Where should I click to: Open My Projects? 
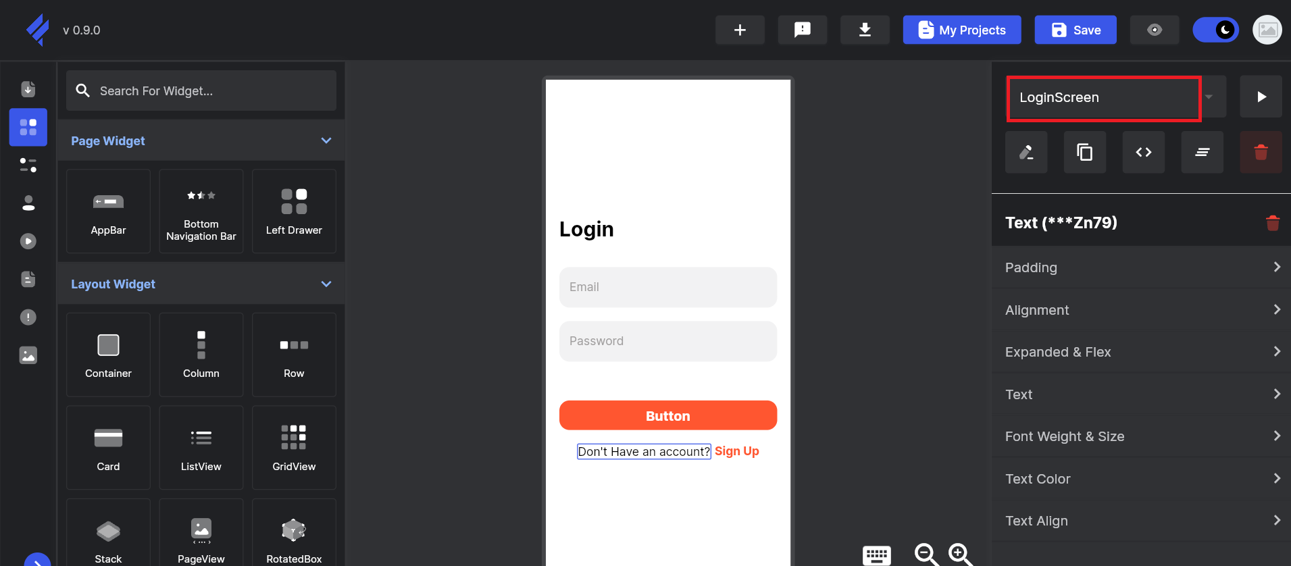point(961,30)
